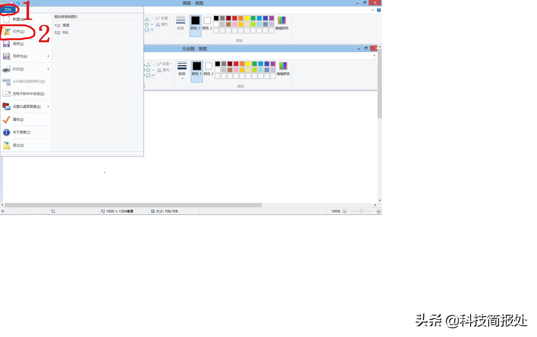Click the Exit menu icon
Viewport: 537px width, 337px height.
[x=6, y=145]
